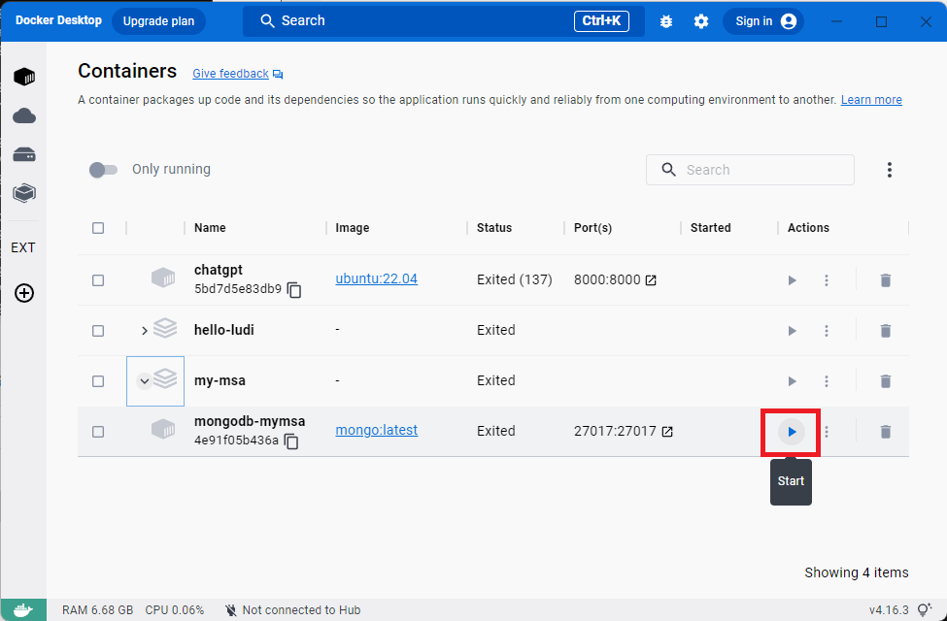Copy the mongodb-mymsa container ID

tap(291, 441)
